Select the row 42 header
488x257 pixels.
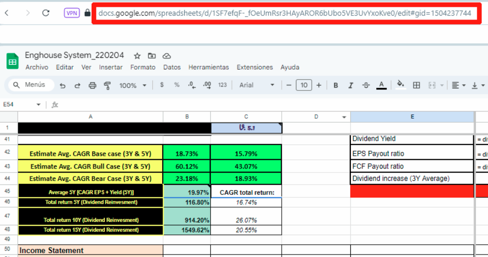tap(7, 152)
